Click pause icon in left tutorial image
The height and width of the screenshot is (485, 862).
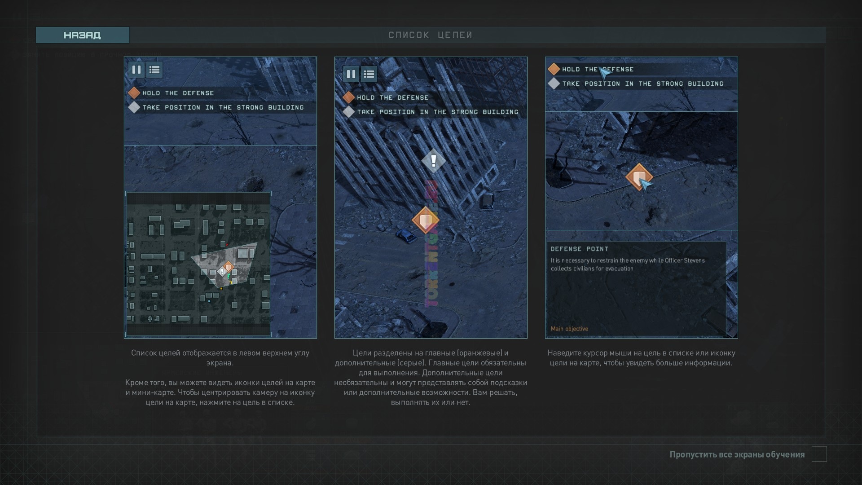point(136,70)
